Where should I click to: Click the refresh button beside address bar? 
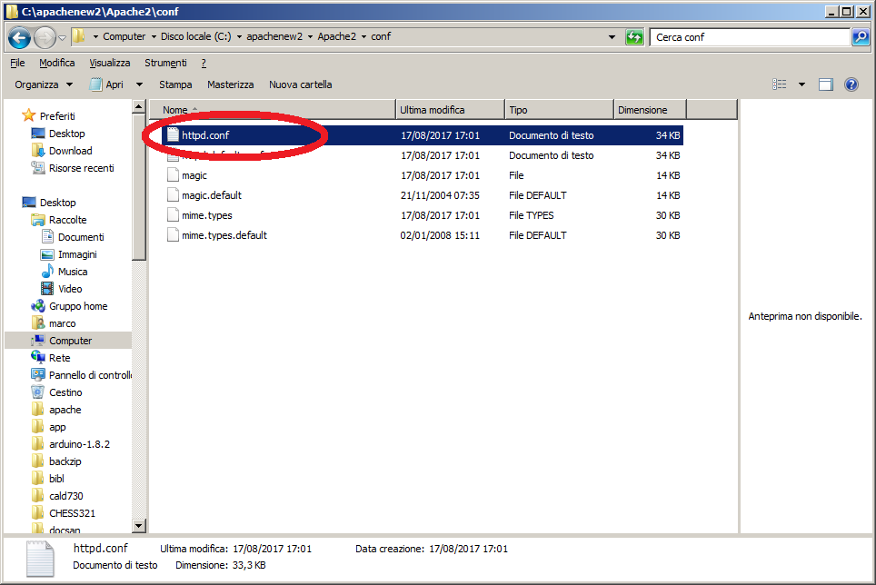(634, 37)
